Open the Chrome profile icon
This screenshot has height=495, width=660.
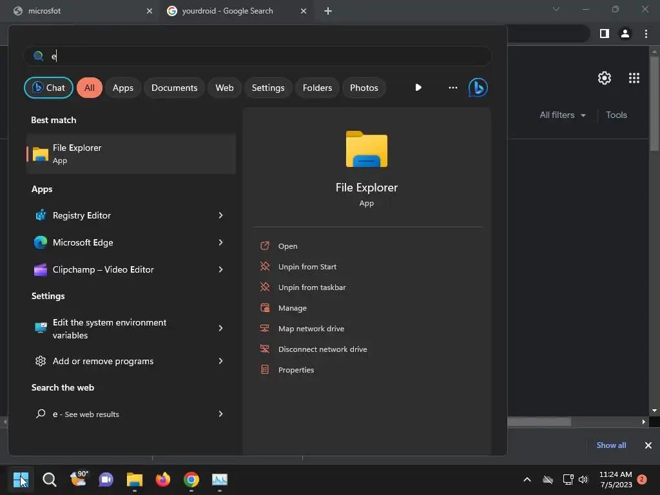click(x=625, y=34)
